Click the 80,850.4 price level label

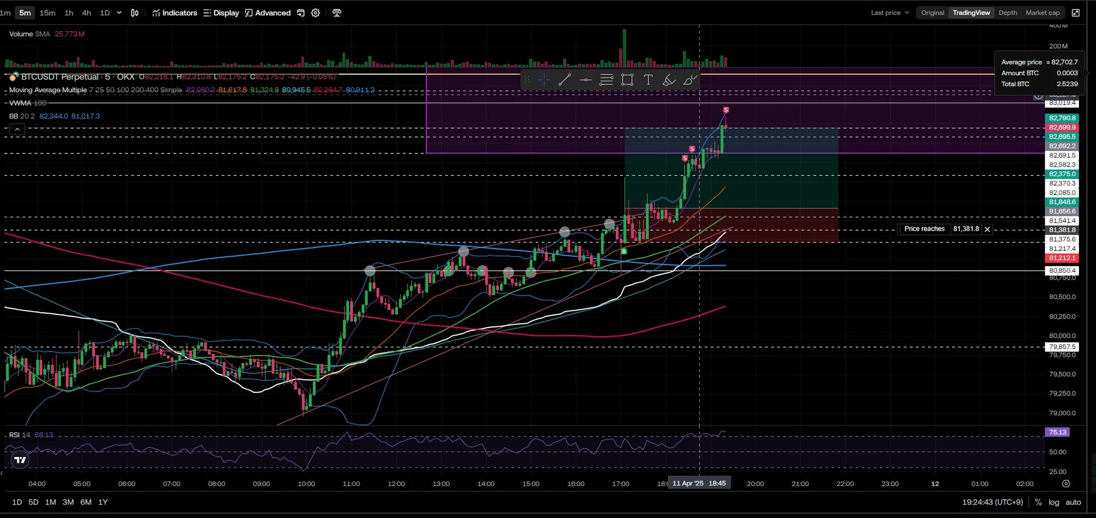point(1062,270)
